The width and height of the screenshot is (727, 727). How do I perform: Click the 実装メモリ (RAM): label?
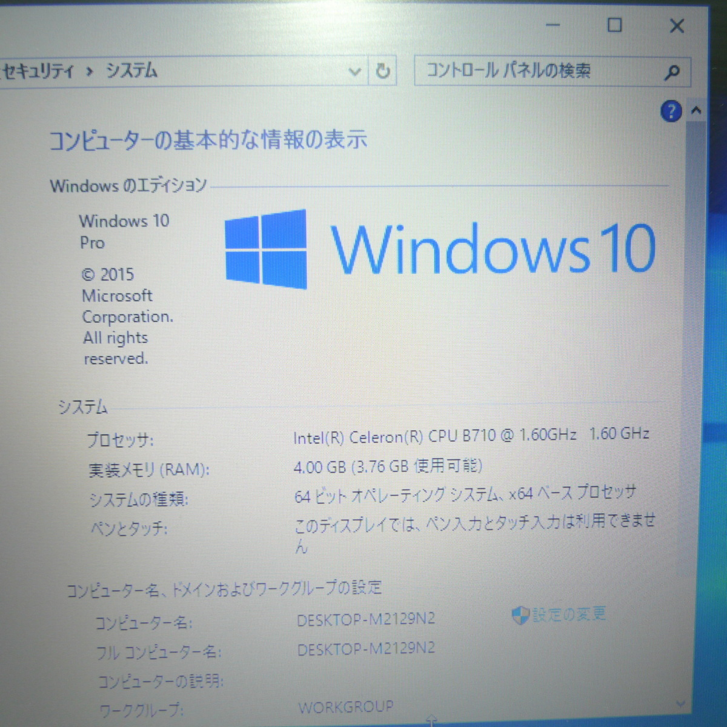click(x=149, y=470)
